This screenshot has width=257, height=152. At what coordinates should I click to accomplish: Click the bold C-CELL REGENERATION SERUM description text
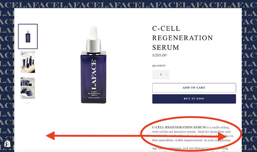click(x=179, y=127)
